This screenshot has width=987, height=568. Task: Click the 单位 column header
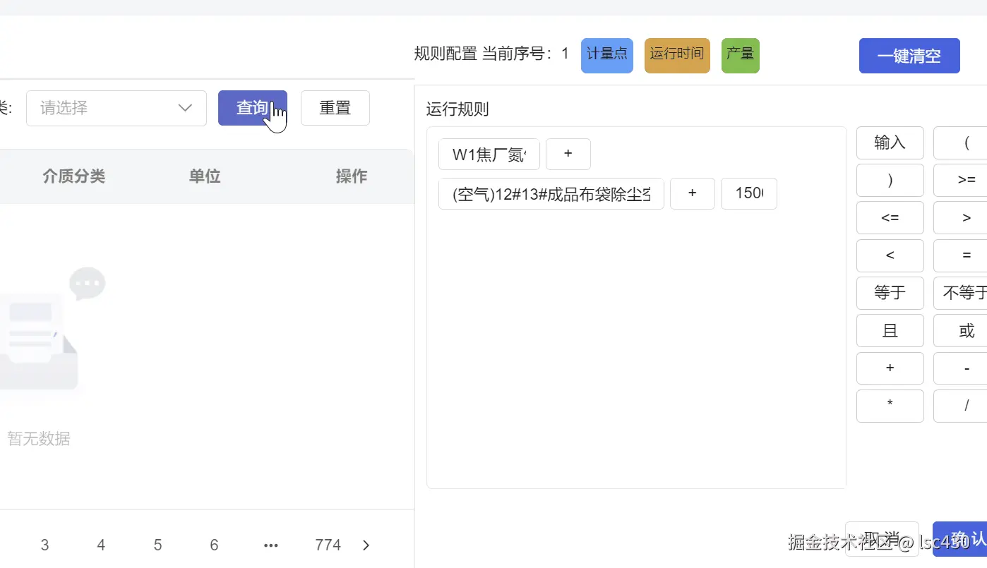[205, 176]
